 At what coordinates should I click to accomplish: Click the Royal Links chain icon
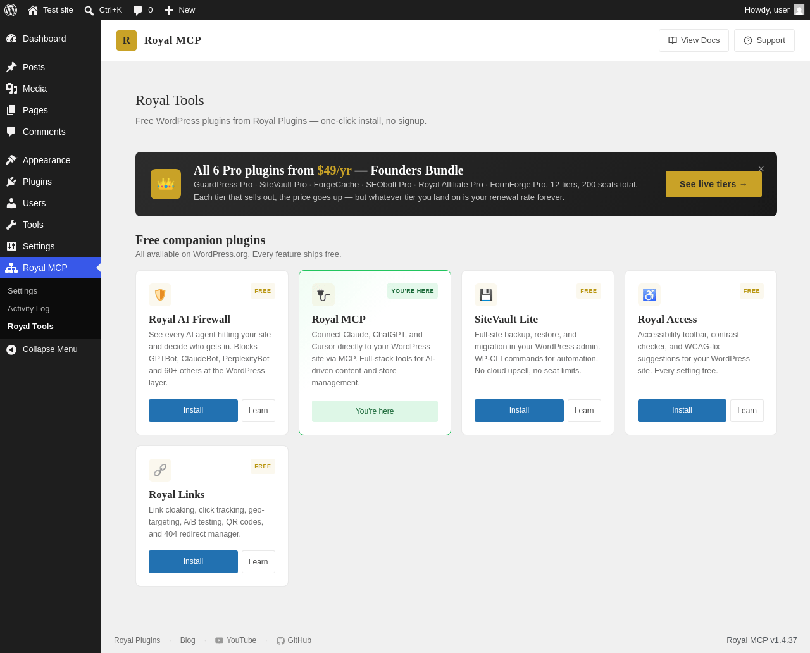[x=160, y=470]
